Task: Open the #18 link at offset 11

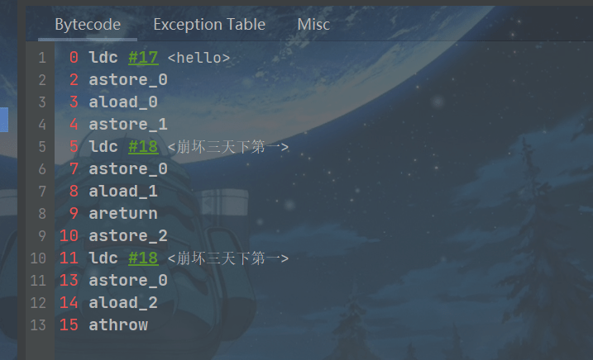Action: 143,258
